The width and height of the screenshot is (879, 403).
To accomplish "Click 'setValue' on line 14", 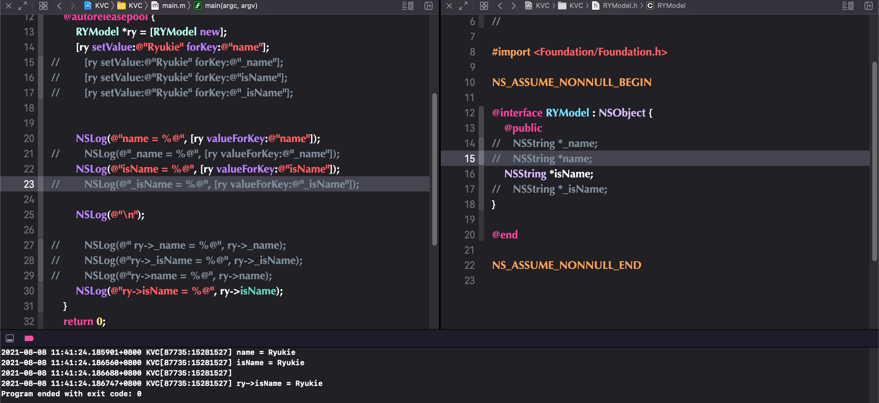I will pos(112,47).
